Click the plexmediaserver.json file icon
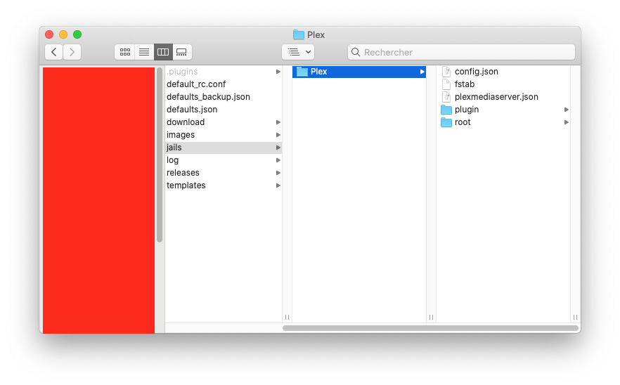Screen dimensions: 620x385 [x=446, y=97]
